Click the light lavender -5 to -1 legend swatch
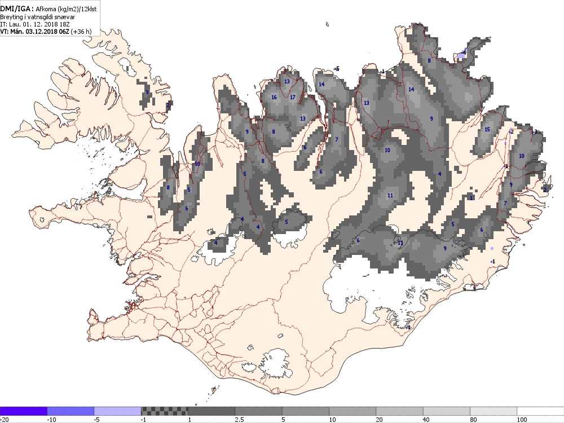This screenshot has width=564, height=423. tap(118, 411)
